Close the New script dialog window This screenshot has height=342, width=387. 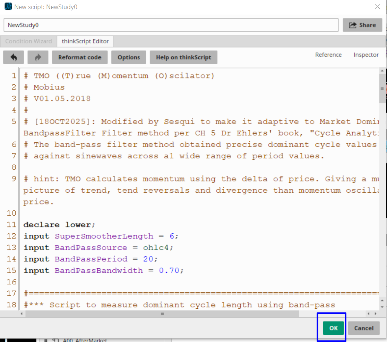coord(377,7)
